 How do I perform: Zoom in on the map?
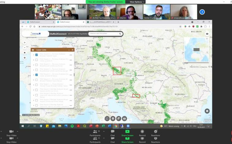25,43
